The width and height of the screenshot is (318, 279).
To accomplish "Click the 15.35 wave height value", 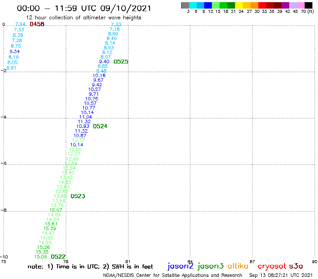I will coord(42,252).
